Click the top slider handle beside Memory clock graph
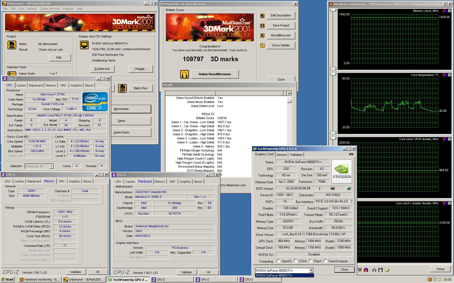Viewport: 454px width, 283px height. click(x=333, y=10)
